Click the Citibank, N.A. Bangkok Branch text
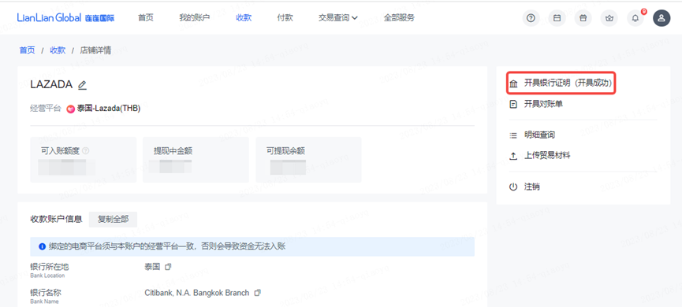The width and height of the screenshot is (682, 307). (197, 293)
